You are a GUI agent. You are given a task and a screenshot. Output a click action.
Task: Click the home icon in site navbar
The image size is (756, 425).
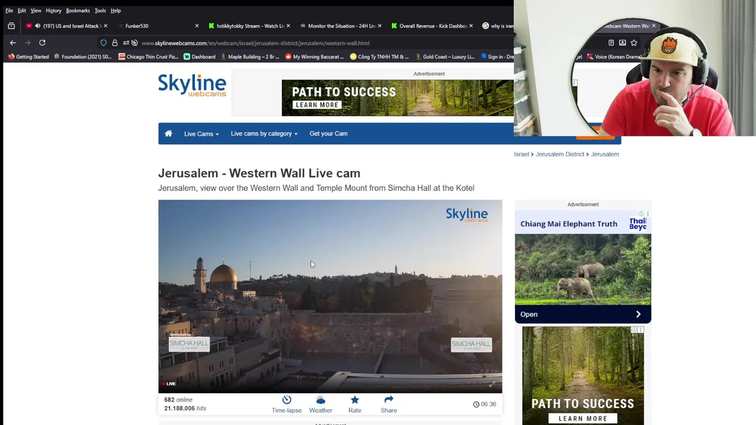click(x=168, y=133)
